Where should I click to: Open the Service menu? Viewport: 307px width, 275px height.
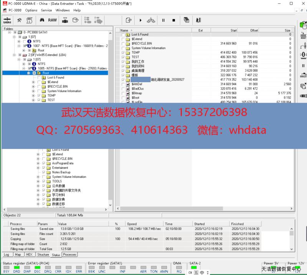[x=46, y=10]
